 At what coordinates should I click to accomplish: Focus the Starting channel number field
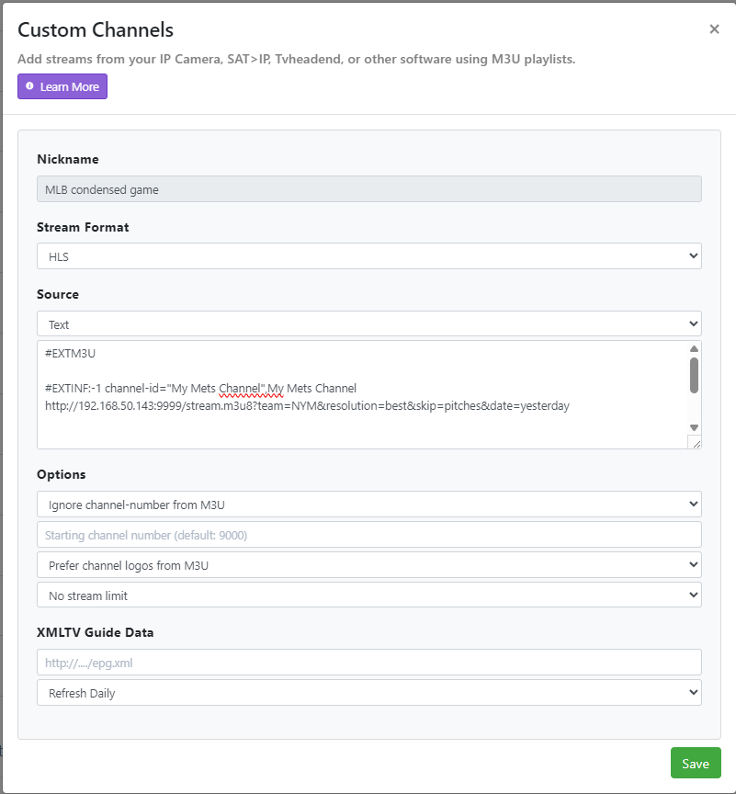[368, 535]
